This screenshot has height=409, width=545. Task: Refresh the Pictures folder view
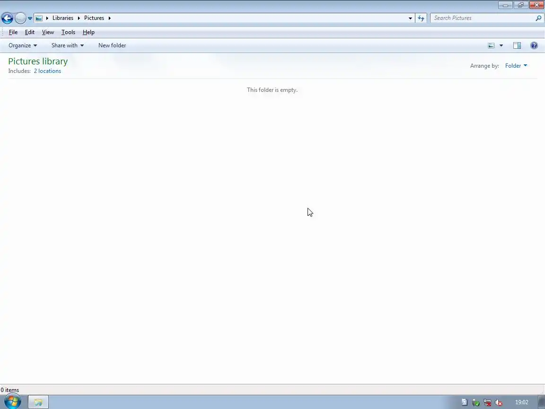click(421, 18)
